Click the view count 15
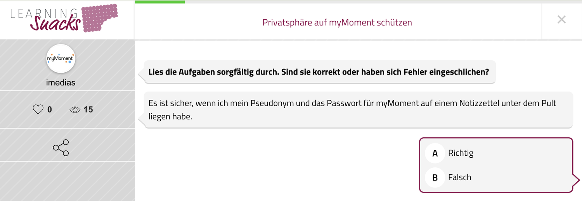 [x=88, y=110]
